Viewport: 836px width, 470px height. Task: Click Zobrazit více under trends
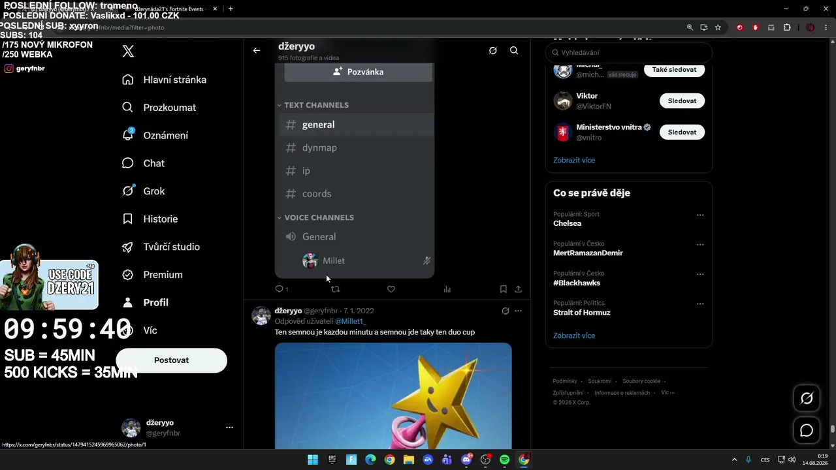(x=574, y=336)
